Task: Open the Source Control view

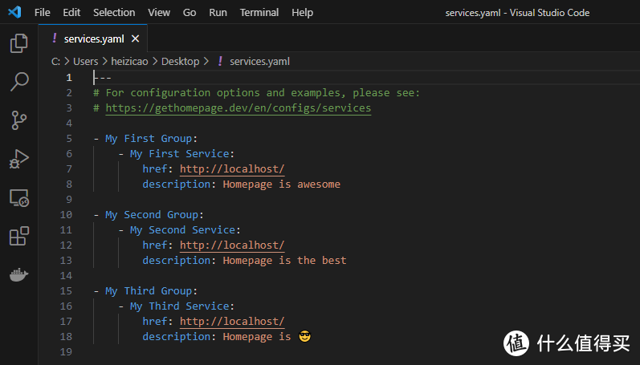Action: (x=18, y=120)
